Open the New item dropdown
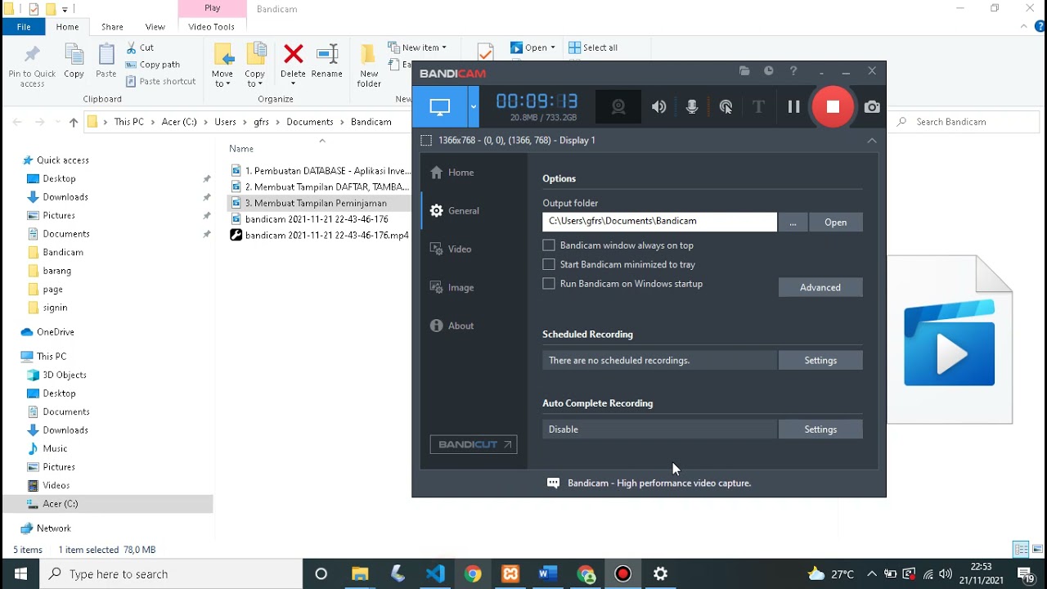The image size is (1047, 589). click(417, 47)
